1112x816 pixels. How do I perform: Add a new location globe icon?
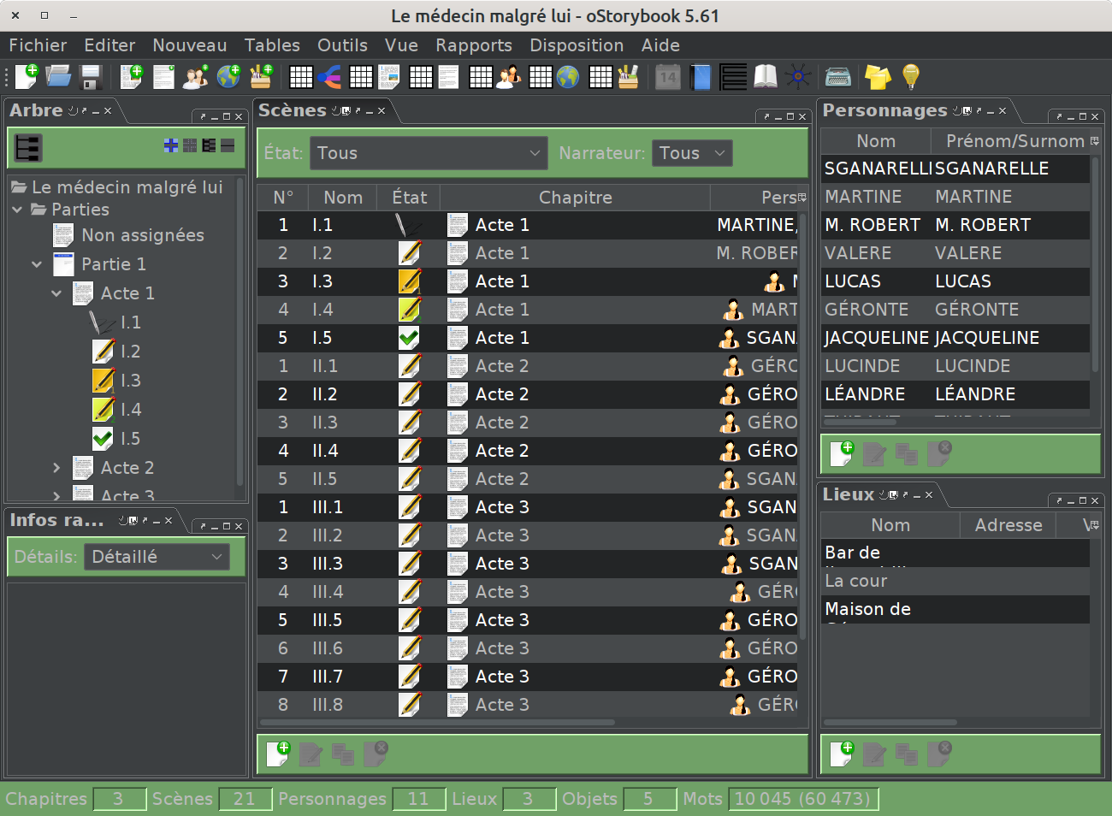click(228, 77)
